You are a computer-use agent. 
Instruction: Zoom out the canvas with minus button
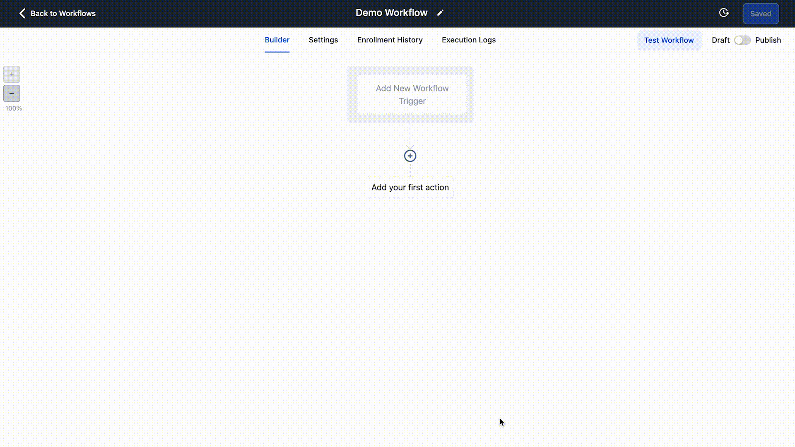pos(12,93)
